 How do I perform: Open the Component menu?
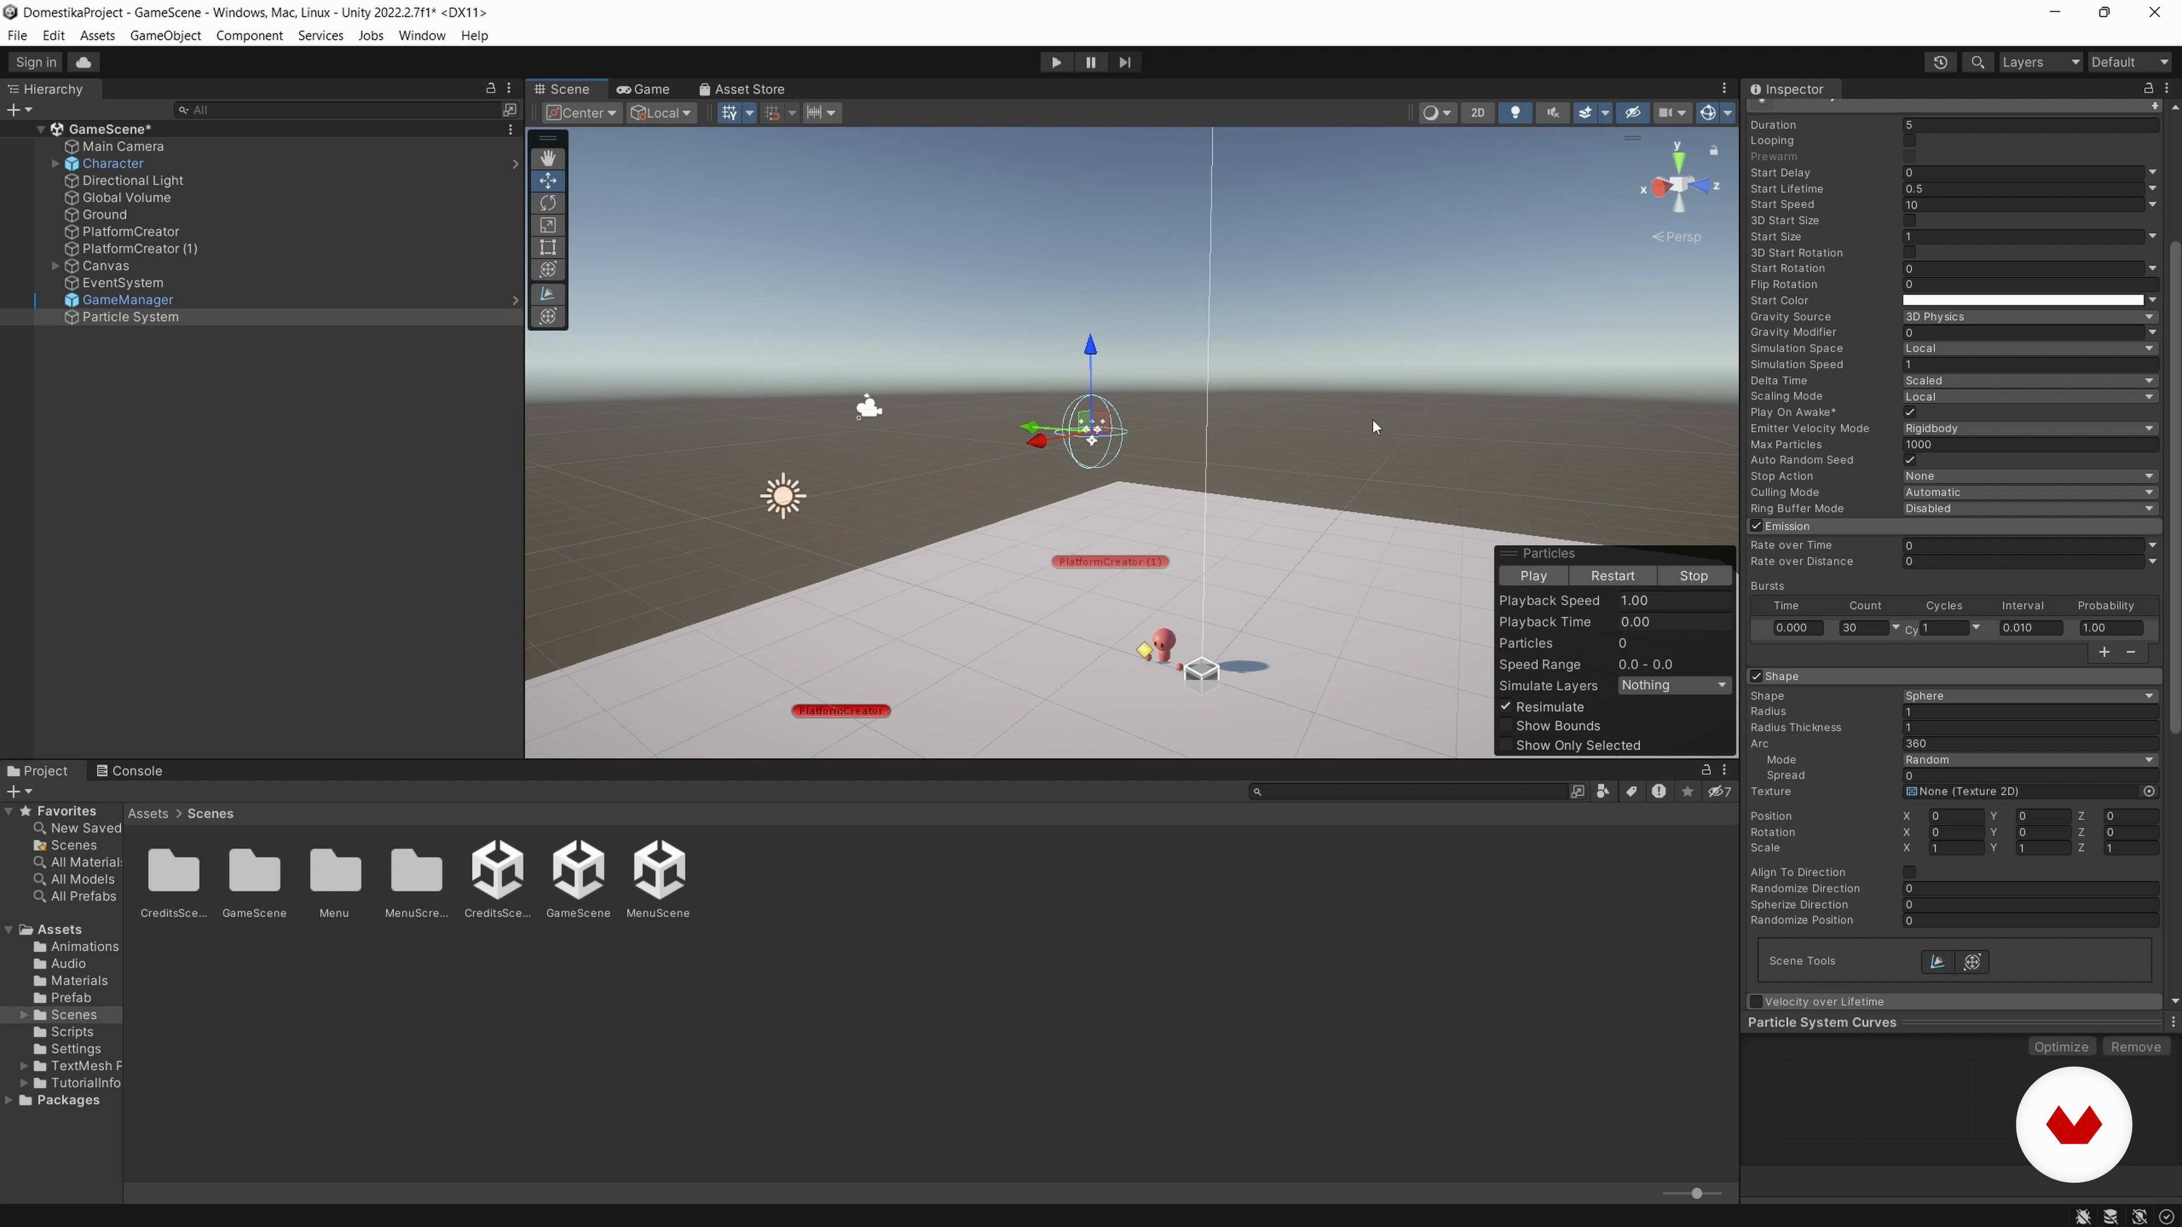coord(249,36)
